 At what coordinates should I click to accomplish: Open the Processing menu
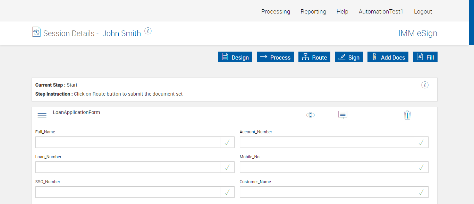point(276,11)
